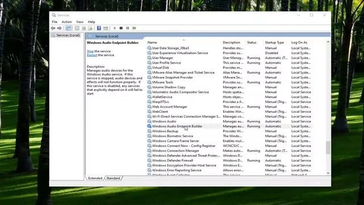Open the blue Help toolbar icon

[x=99, y=28]
